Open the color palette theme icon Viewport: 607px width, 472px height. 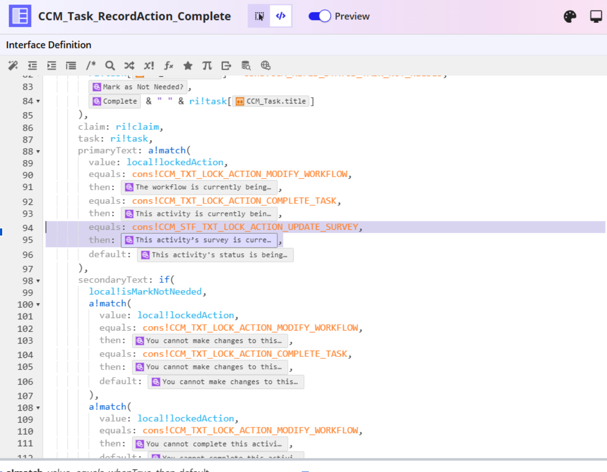click(570, 17)
